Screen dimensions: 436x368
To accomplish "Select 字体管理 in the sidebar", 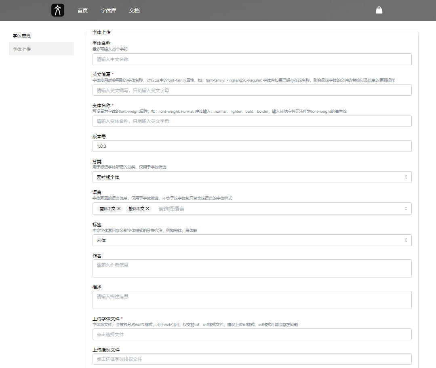I will (22, 36).
